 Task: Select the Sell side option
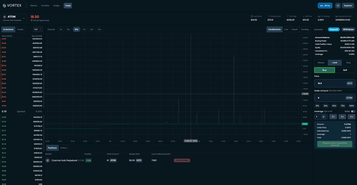tap(345, 70)
